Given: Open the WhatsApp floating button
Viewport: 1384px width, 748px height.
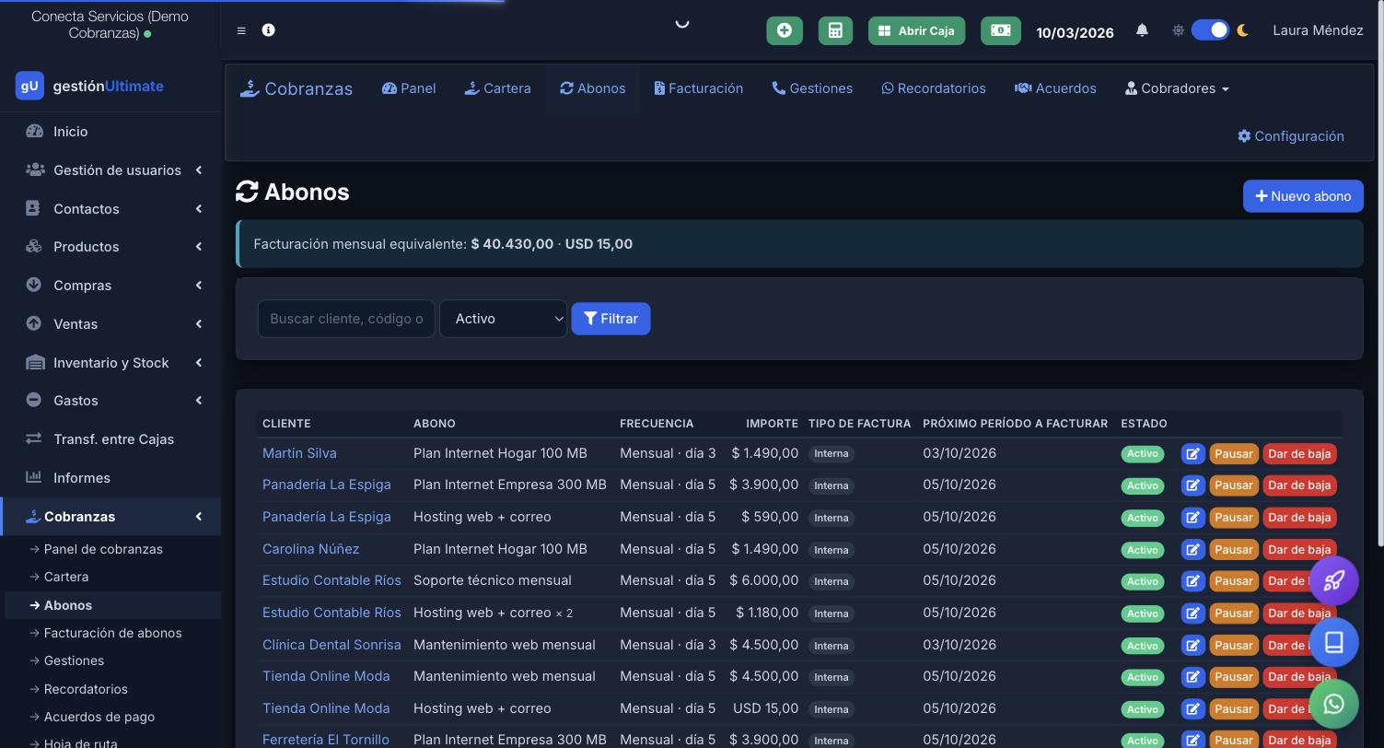Looking at the screenshot, I should point(1333,704).
